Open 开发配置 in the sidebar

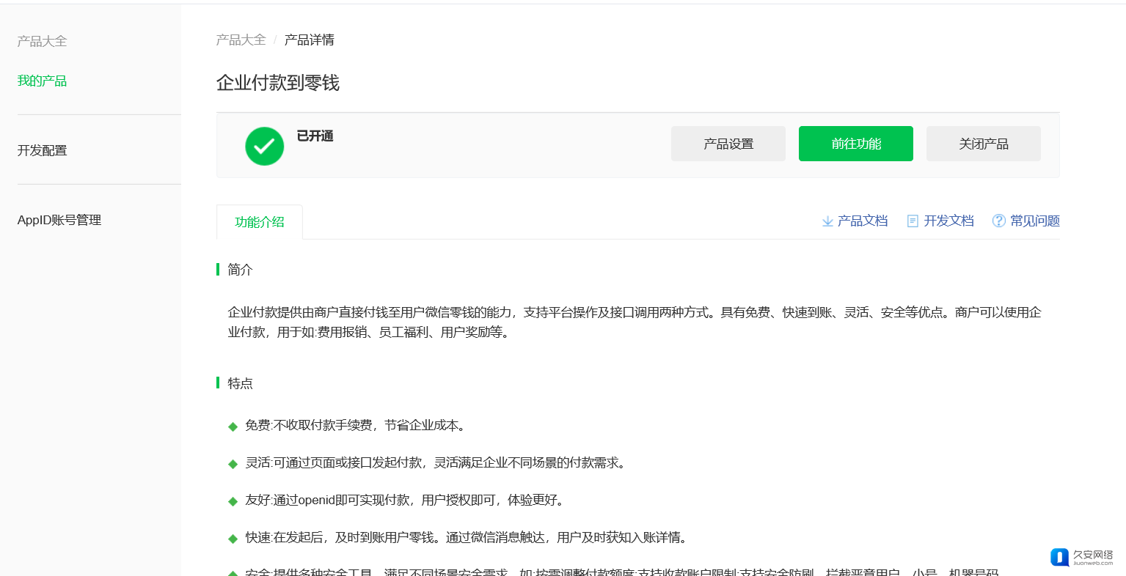click(42, 150)
